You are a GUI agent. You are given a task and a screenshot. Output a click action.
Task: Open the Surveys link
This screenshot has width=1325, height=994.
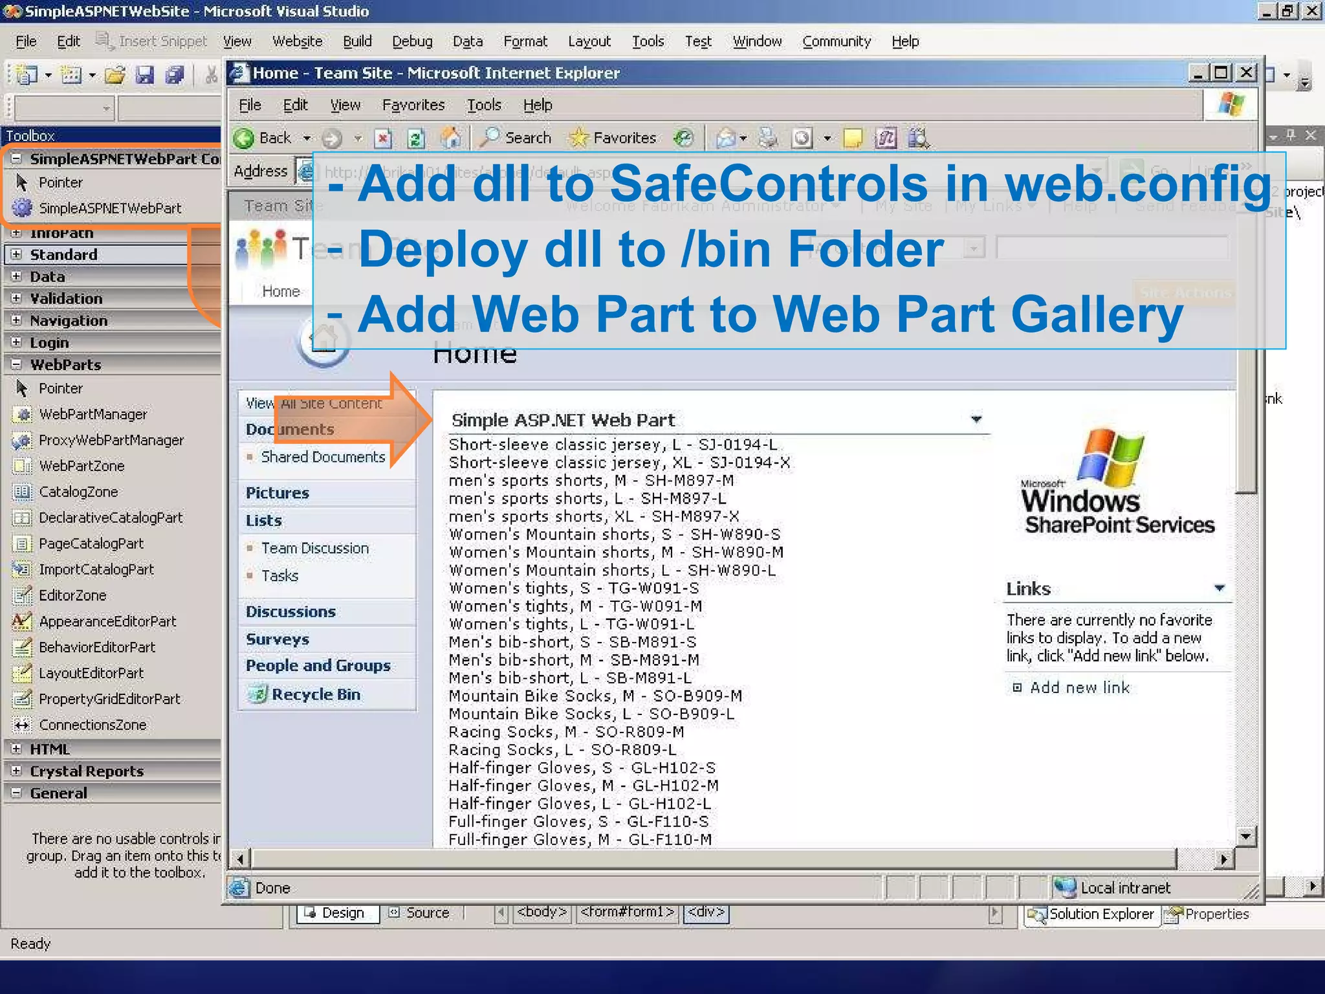277,639
